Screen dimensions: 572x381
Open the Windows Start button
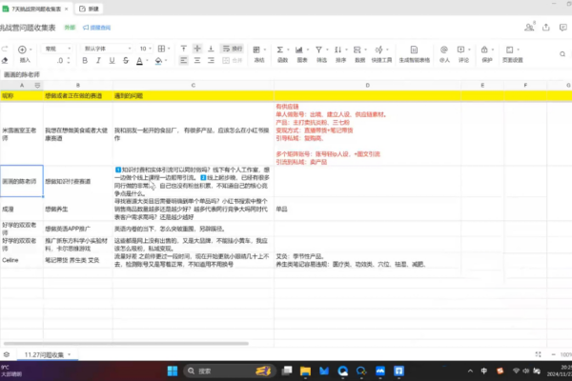click(x=173, y=371)
